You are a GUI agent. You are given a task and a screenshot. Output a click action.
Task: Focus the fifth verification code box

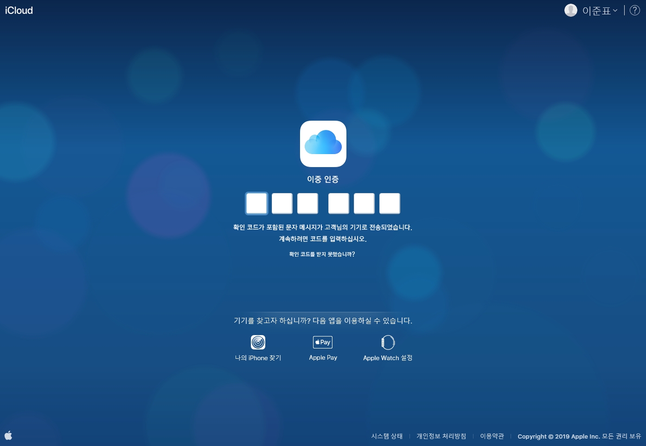pyautogui.click(x=364, y=203)
